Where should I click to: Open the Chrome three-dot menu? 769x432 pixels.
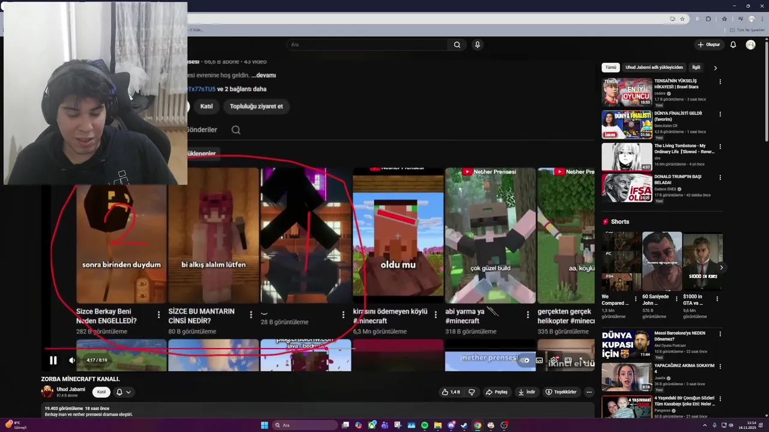click(762, 19)
